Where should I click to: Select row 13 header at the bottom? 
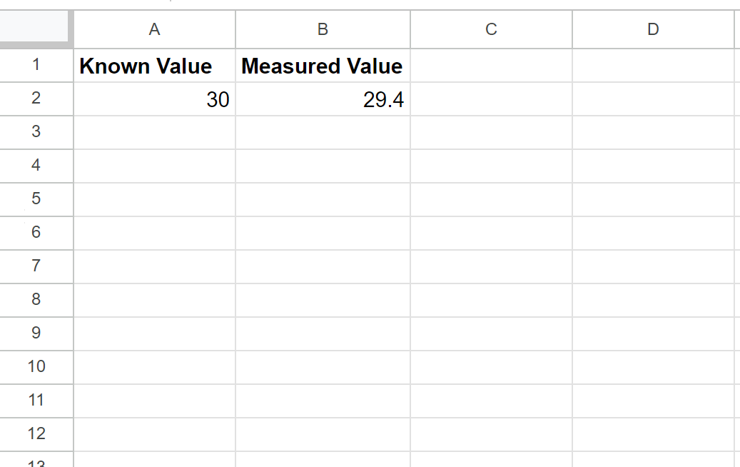tap(36, 463)
